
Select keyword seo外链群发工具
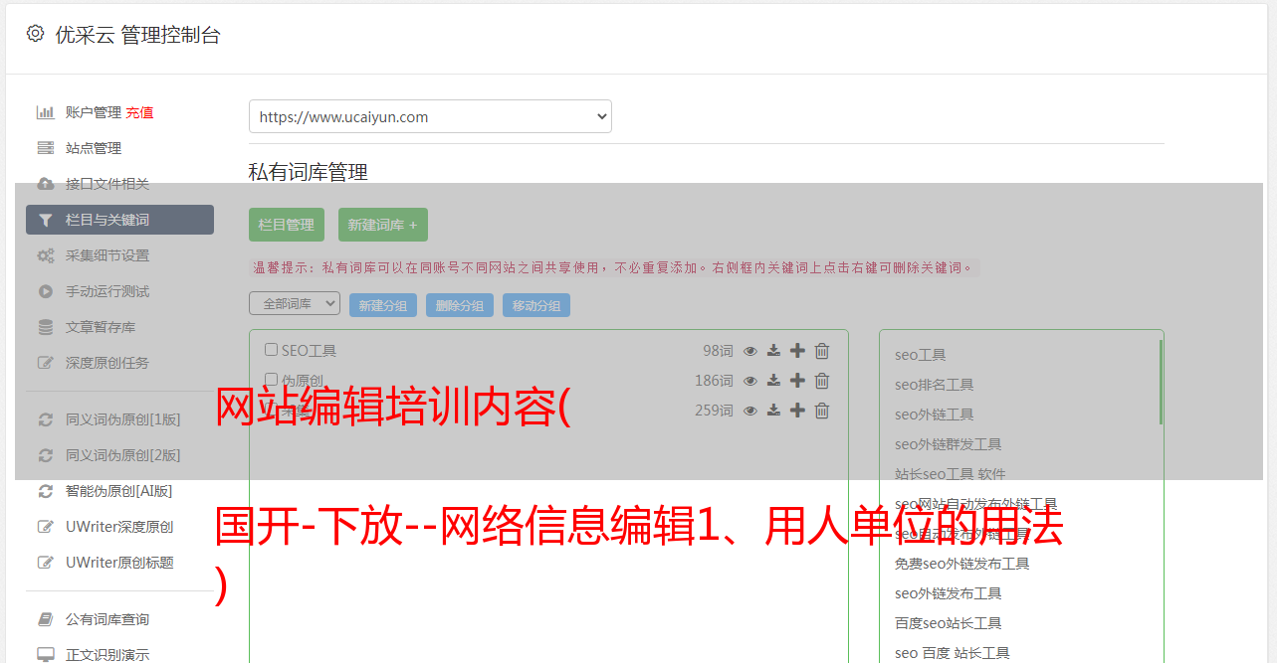(949, 444)
